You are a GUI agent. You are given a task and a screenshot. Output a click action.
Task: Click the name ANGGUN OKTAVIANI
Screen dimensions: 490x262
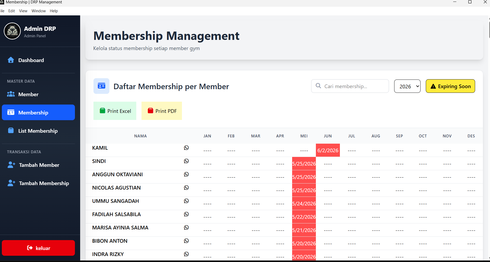(x=117, y=174)
